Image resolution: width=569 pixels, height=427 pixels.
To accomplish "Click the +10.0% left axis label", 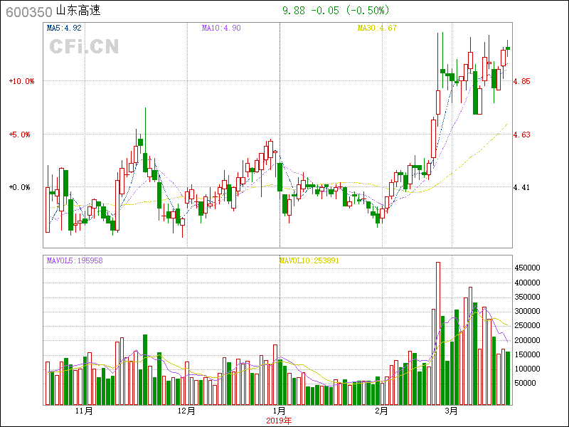I will tap(21, 81).
